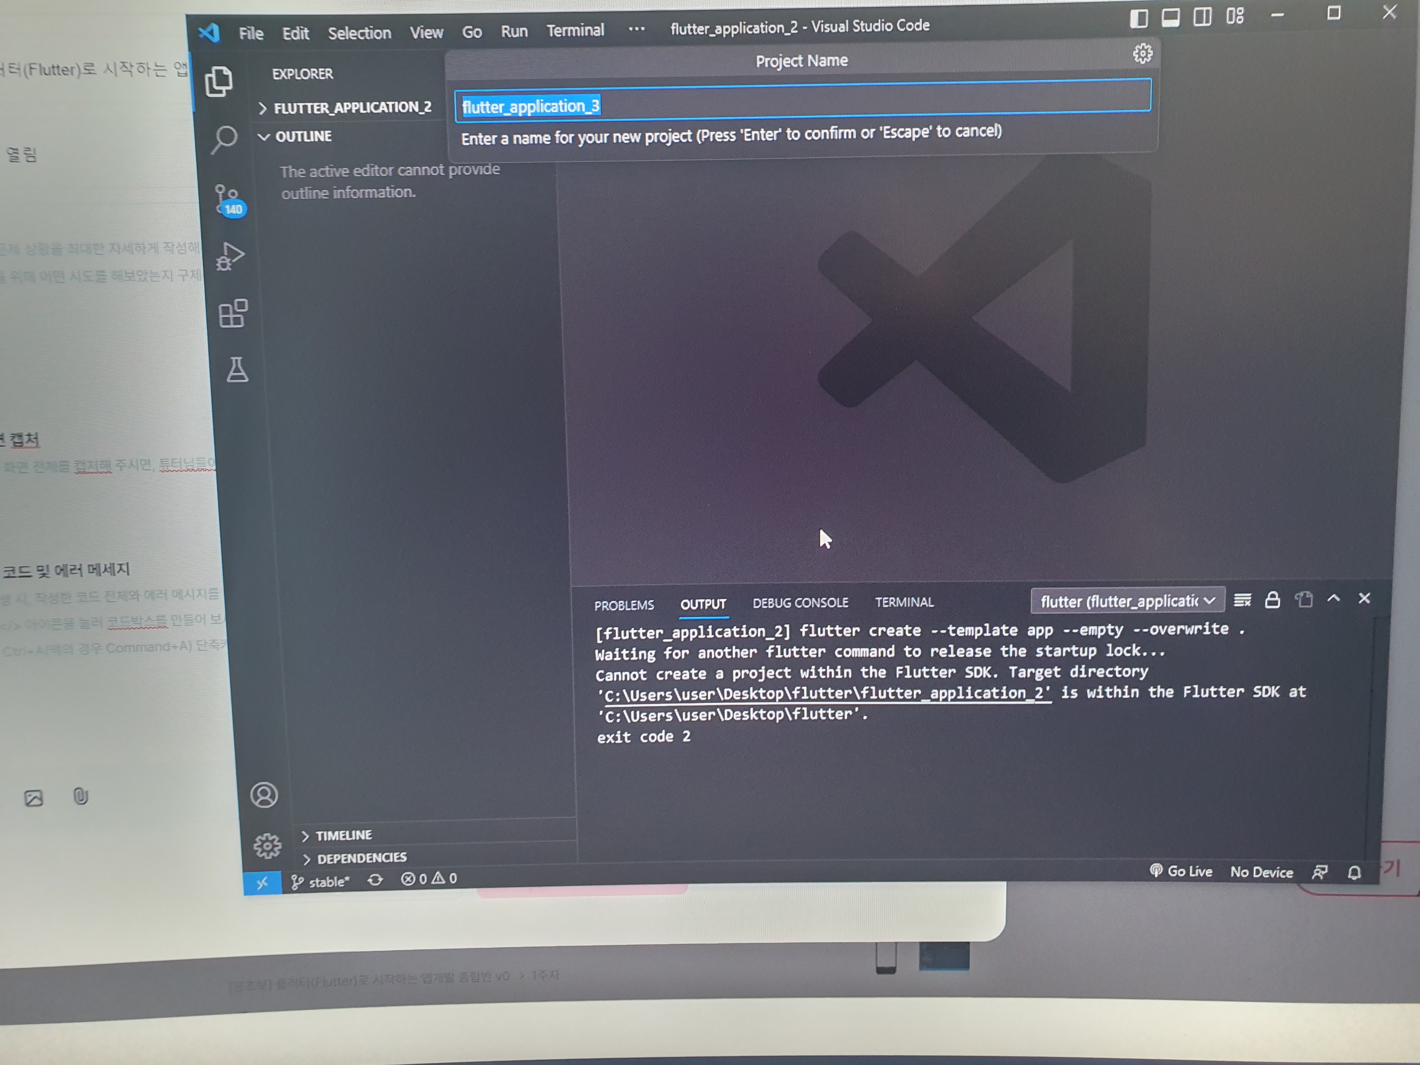Open the output log in an editor
This screenshot has height=1065, width=1420.
tap(1303, 599)
